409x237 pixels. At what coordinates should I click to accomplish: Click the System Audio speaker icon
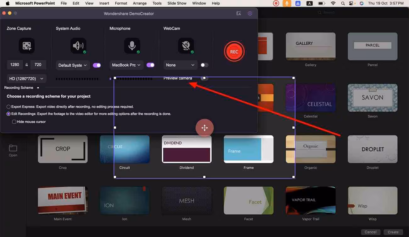tap(78, 46)
